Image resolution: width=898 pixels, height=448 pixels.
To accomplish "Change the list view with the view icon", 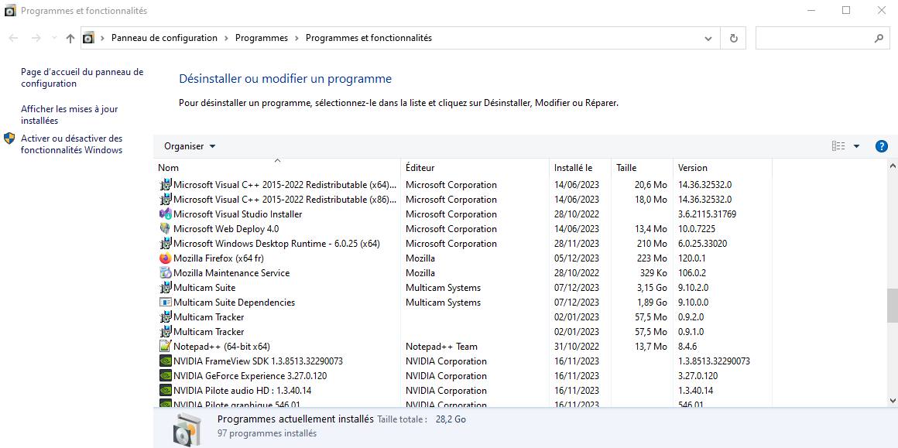I will (x=838, y=146).
